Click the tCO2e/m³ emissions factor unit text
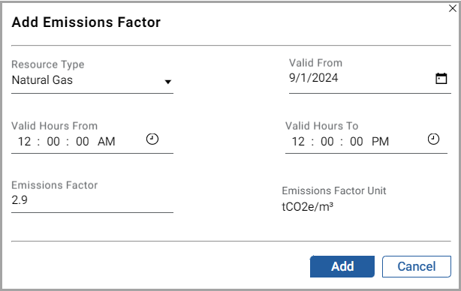Viewport: 461px width, 291px height. click(x=308, y=207)
